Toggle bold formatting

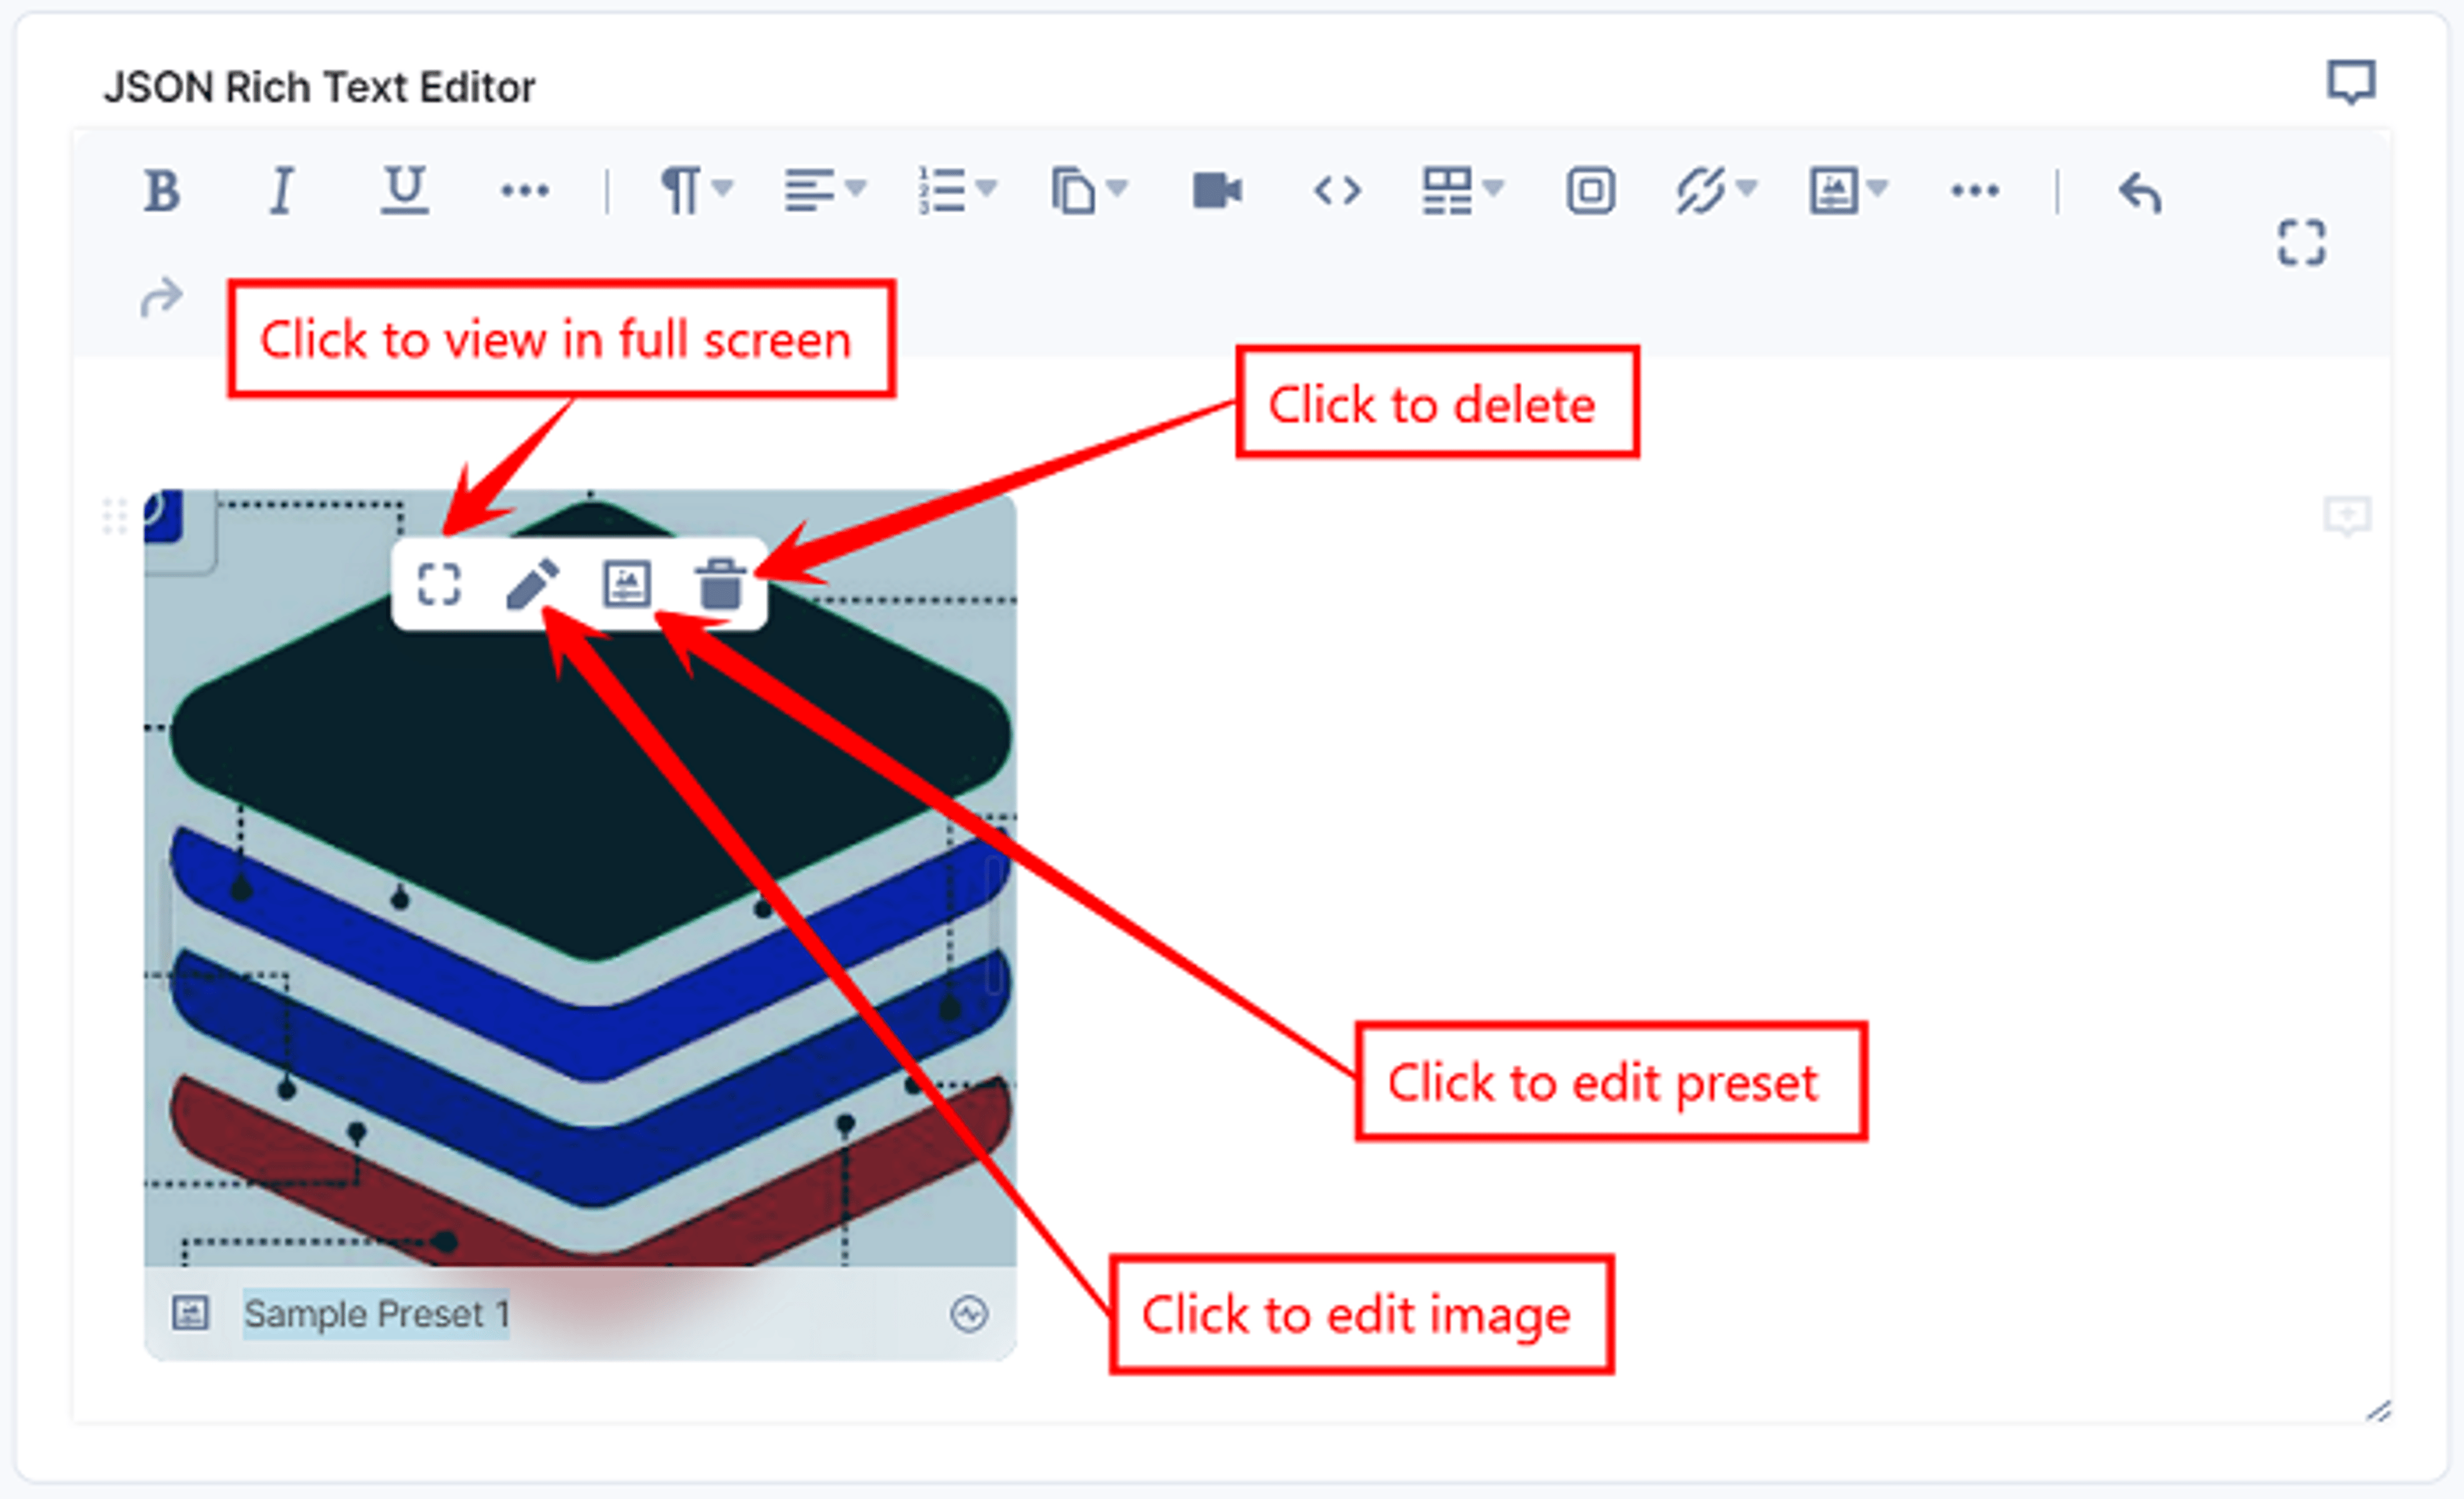[162, 190]
